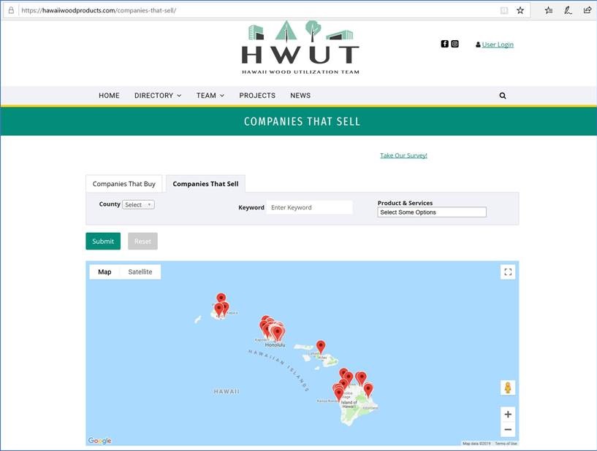Open Product & Services options list
Image resolution: width=597 pixels, height=451 pixels.
431,212
